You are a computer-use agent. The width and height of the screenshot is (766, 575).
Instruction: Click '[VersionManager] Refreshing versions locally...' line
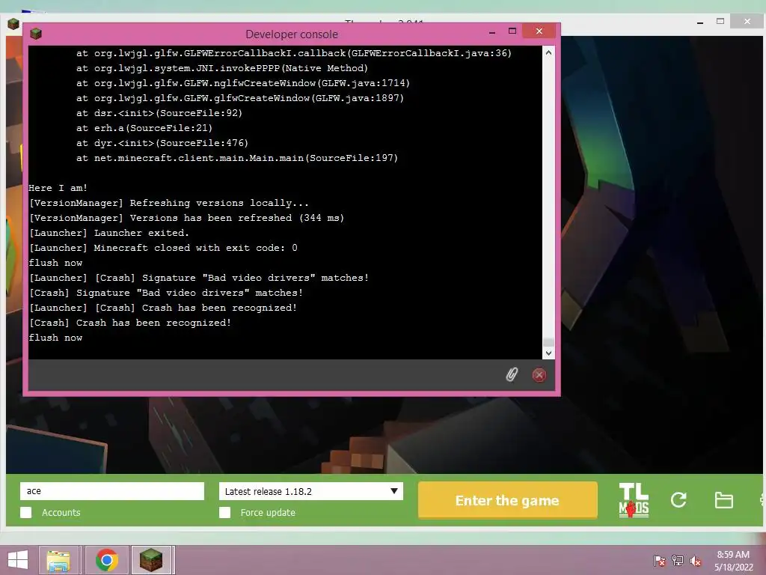pos(168,203)
